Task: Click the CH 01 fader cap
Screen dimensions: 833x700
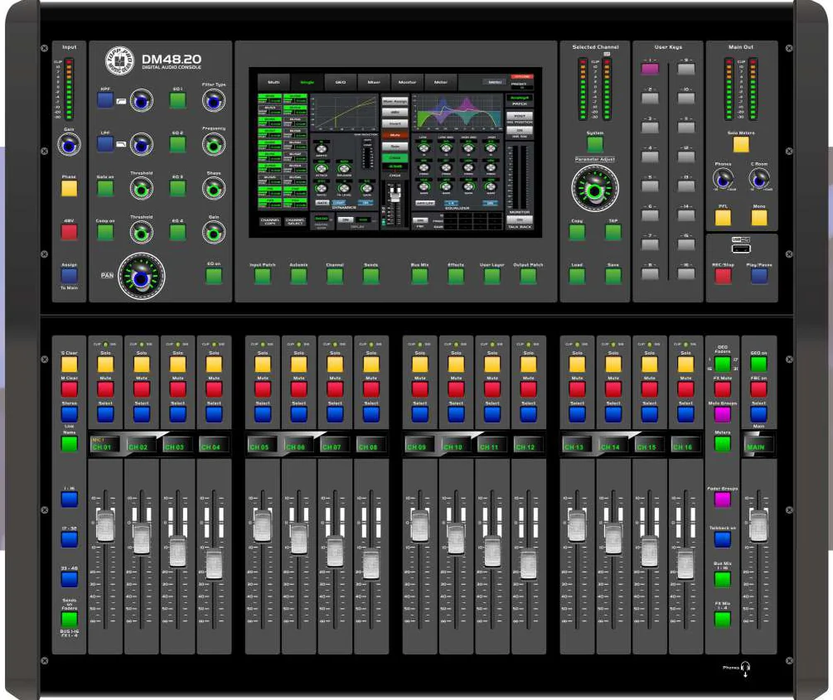Action: point(105,526)
